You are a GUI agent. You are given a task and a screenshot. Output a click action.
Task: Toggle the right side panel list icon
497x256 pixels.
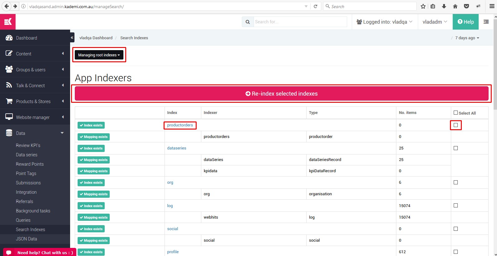[x=486, y=22]
